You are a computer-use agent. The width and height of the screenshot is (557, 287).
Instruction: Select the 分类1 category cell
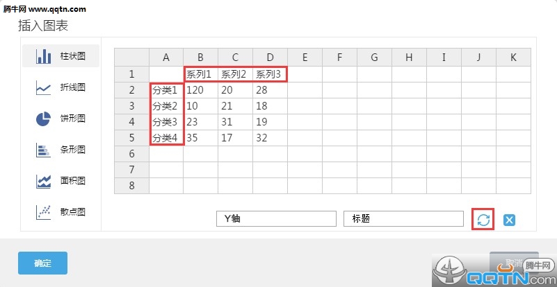(x=166, y=90)
